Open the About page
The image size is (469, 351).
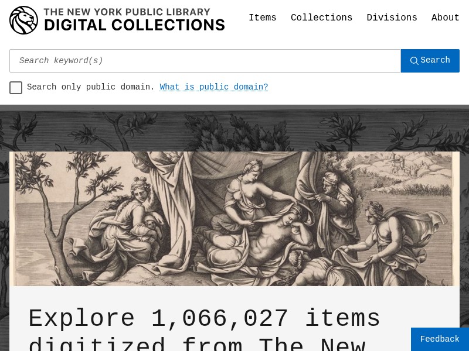point(446,18)
